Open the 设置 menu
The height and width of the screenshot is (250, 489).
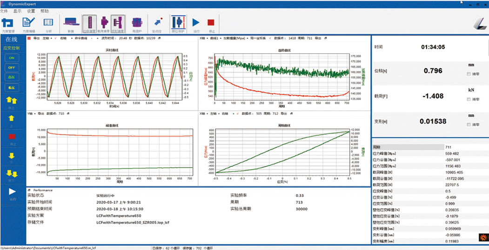[31, 10]
